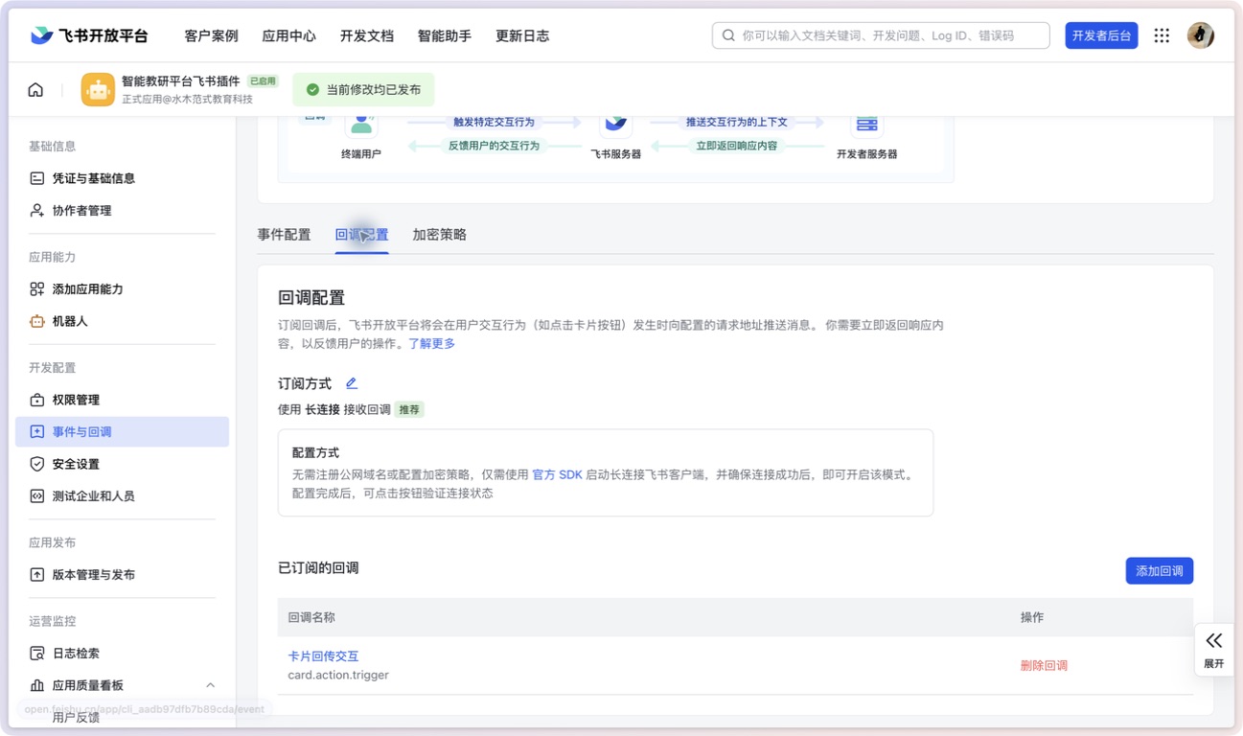Click the 日志检索 search-log icon

click(x=37, y=653)
